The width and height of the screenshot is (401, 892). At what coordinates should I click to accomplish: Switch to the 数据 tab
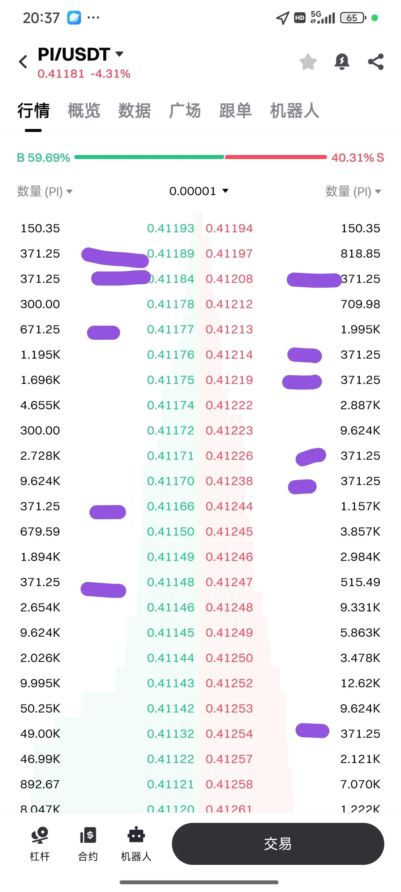coord(134,111)
